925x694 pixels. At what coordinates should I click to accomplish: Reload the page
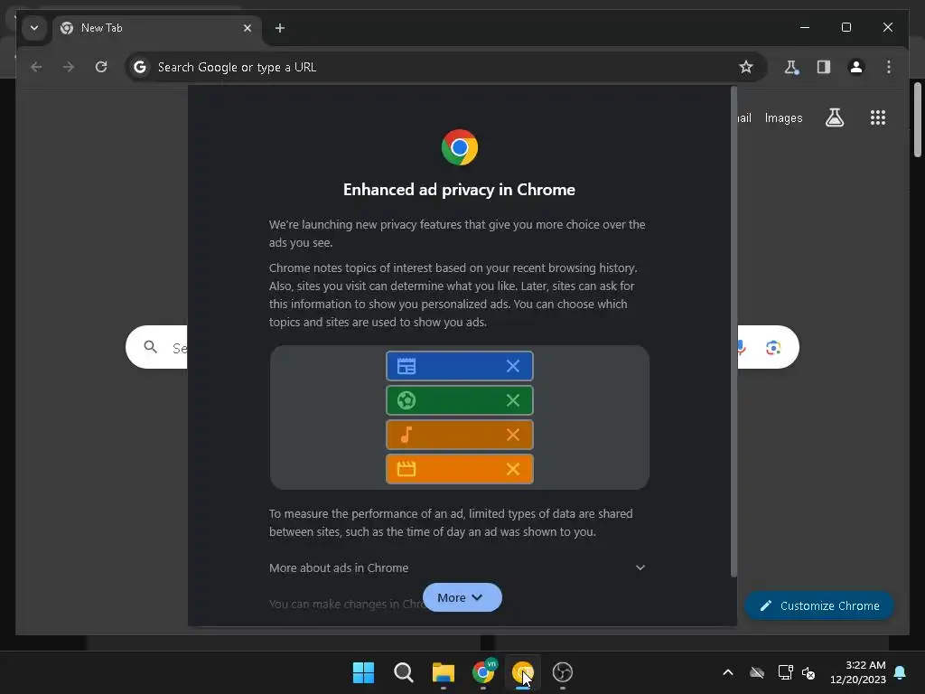click(101, 67)
